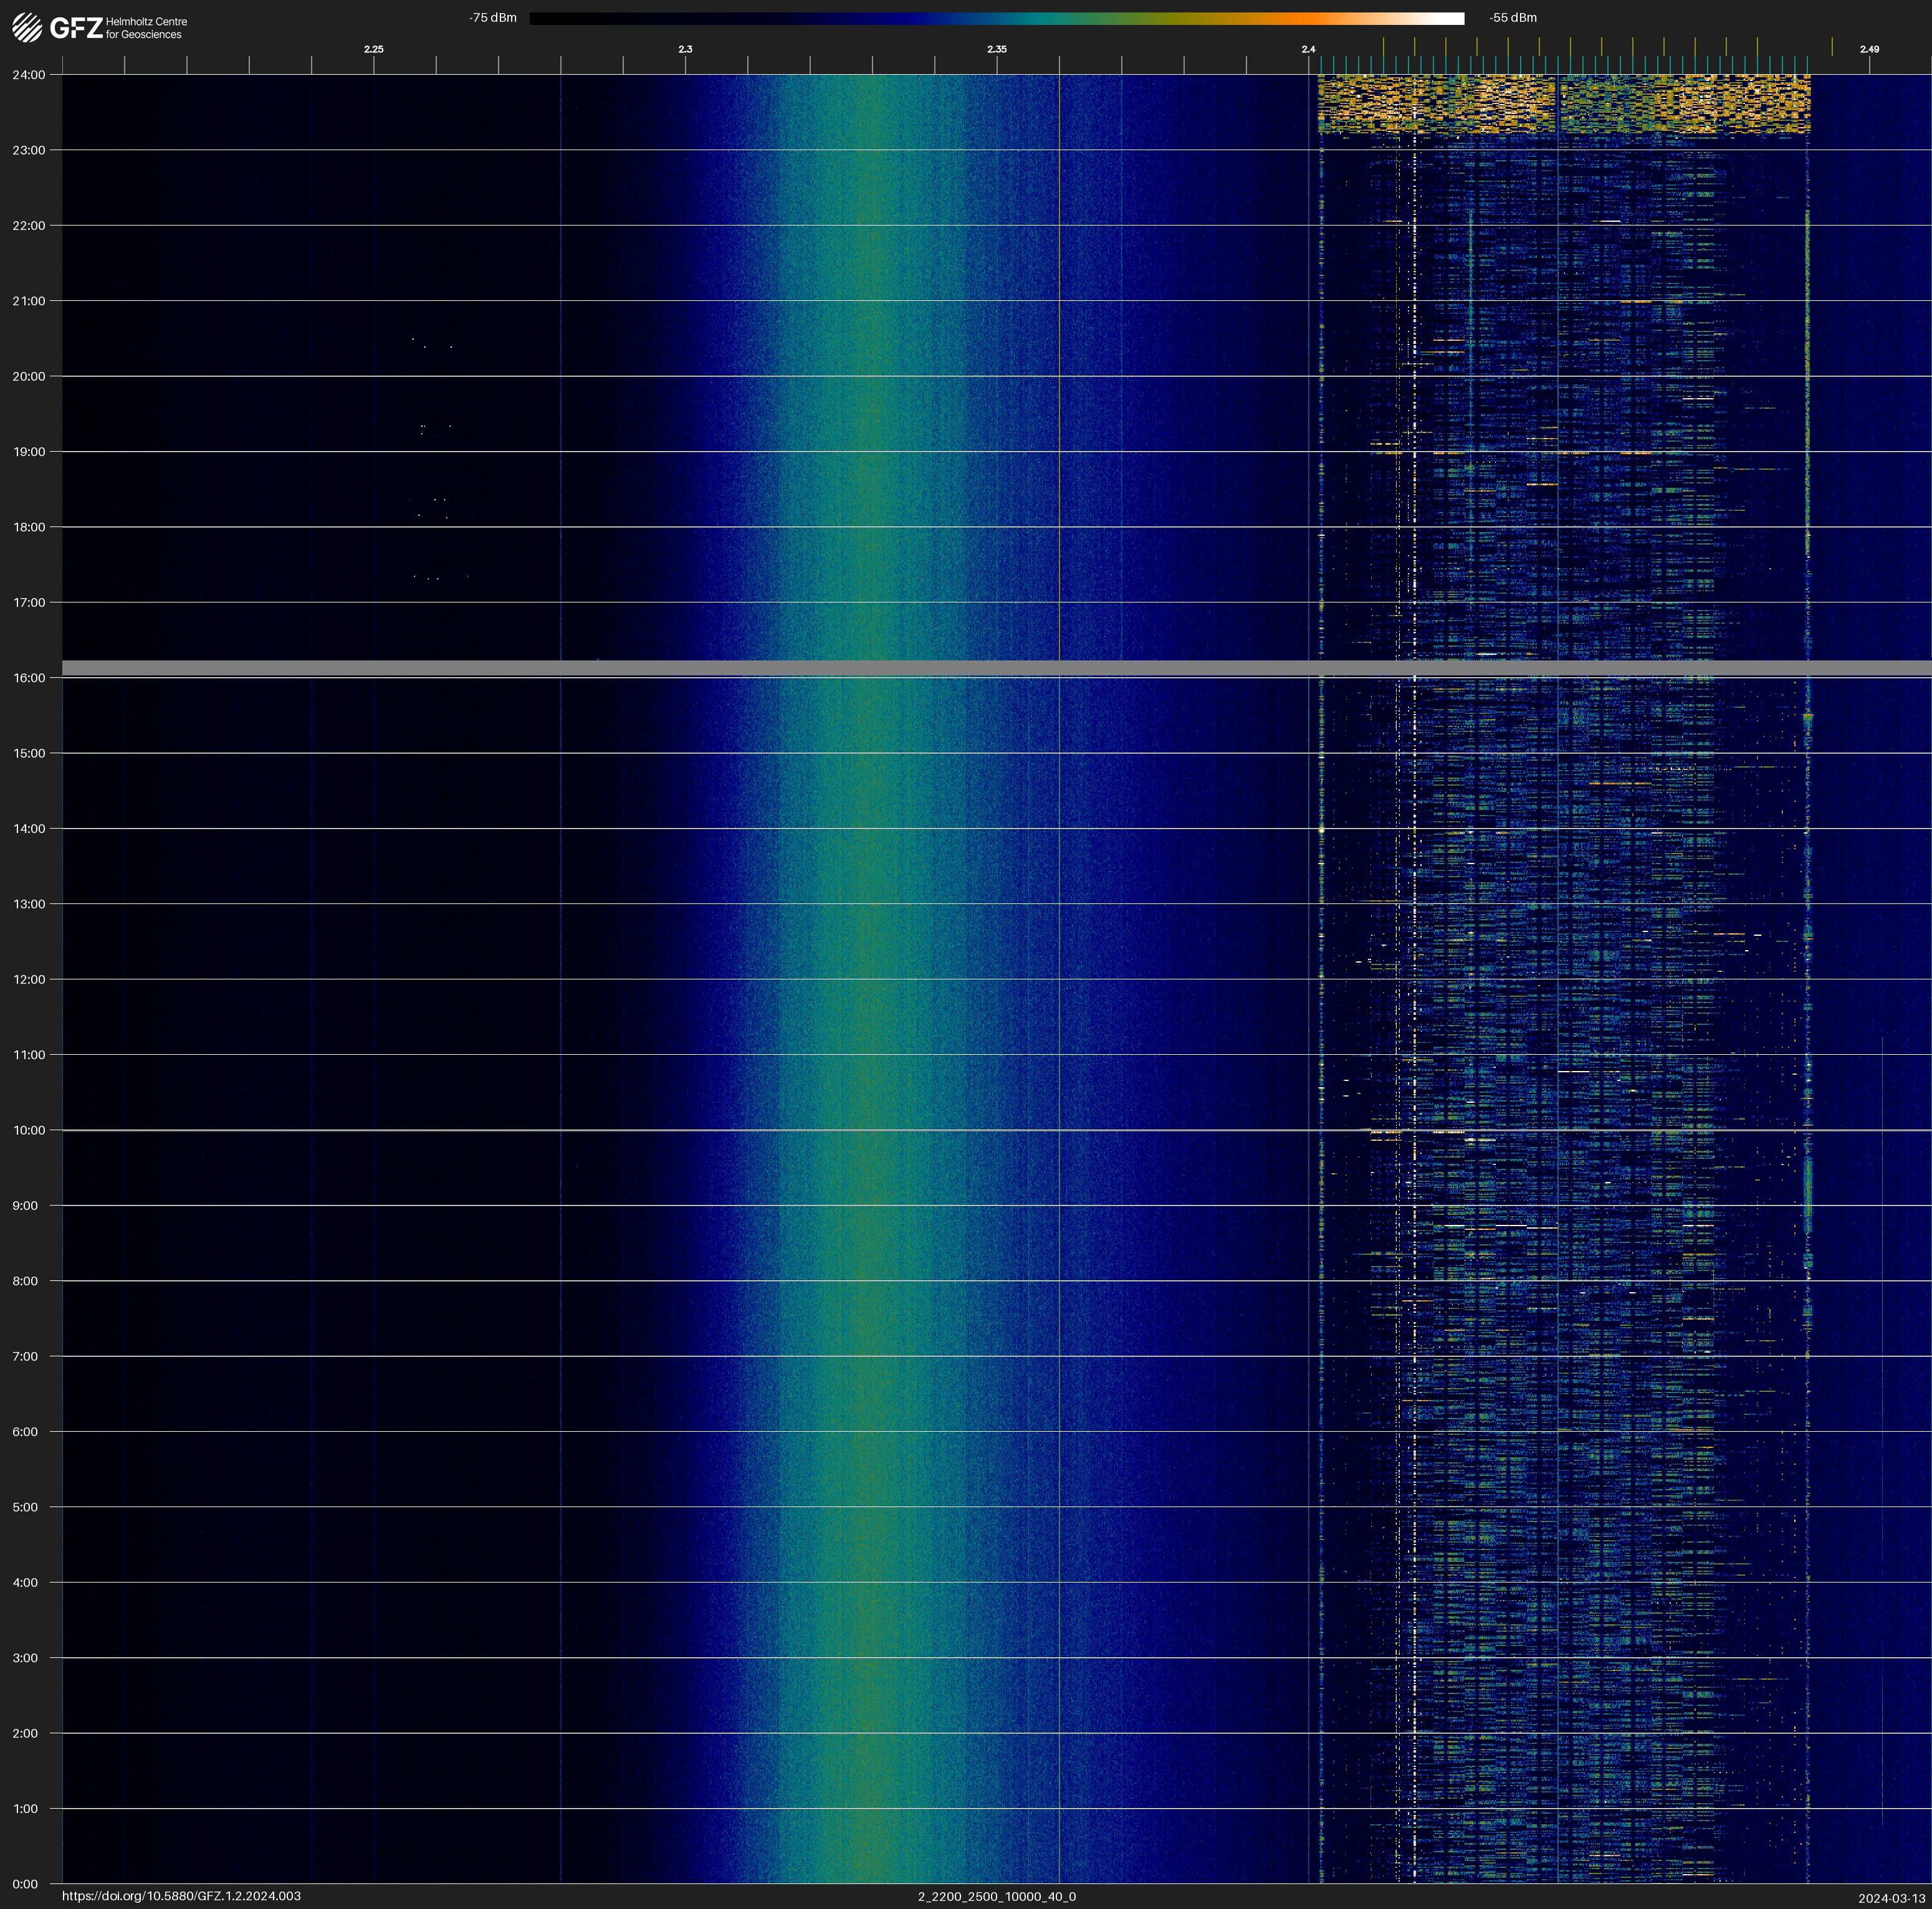The height and width of the screenshot is (1909, 1932).
Task: Click the 16:00 time axis label
Action: pyautogui.click(x=29, y=678)
